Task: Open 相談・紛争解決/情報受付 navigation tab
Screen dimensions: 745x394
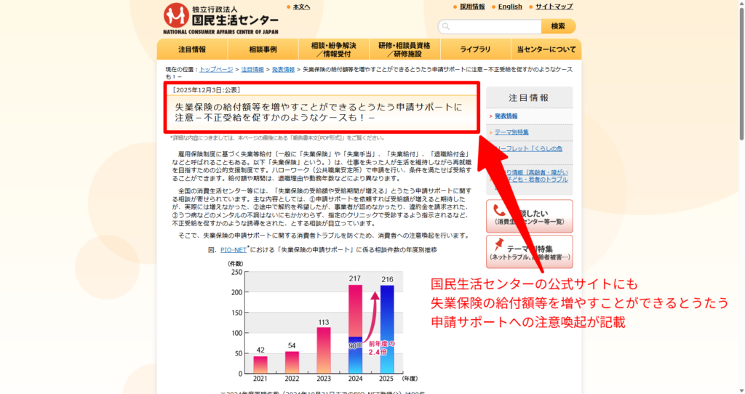Action: click(333, 49)
